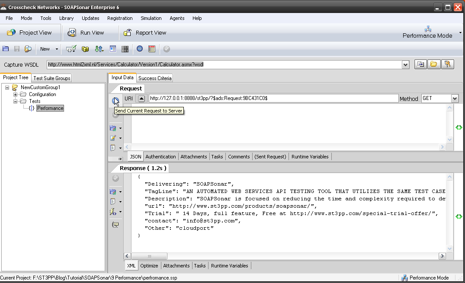
Task: Click the dark columns panel icon
Action: coord(125,49)
